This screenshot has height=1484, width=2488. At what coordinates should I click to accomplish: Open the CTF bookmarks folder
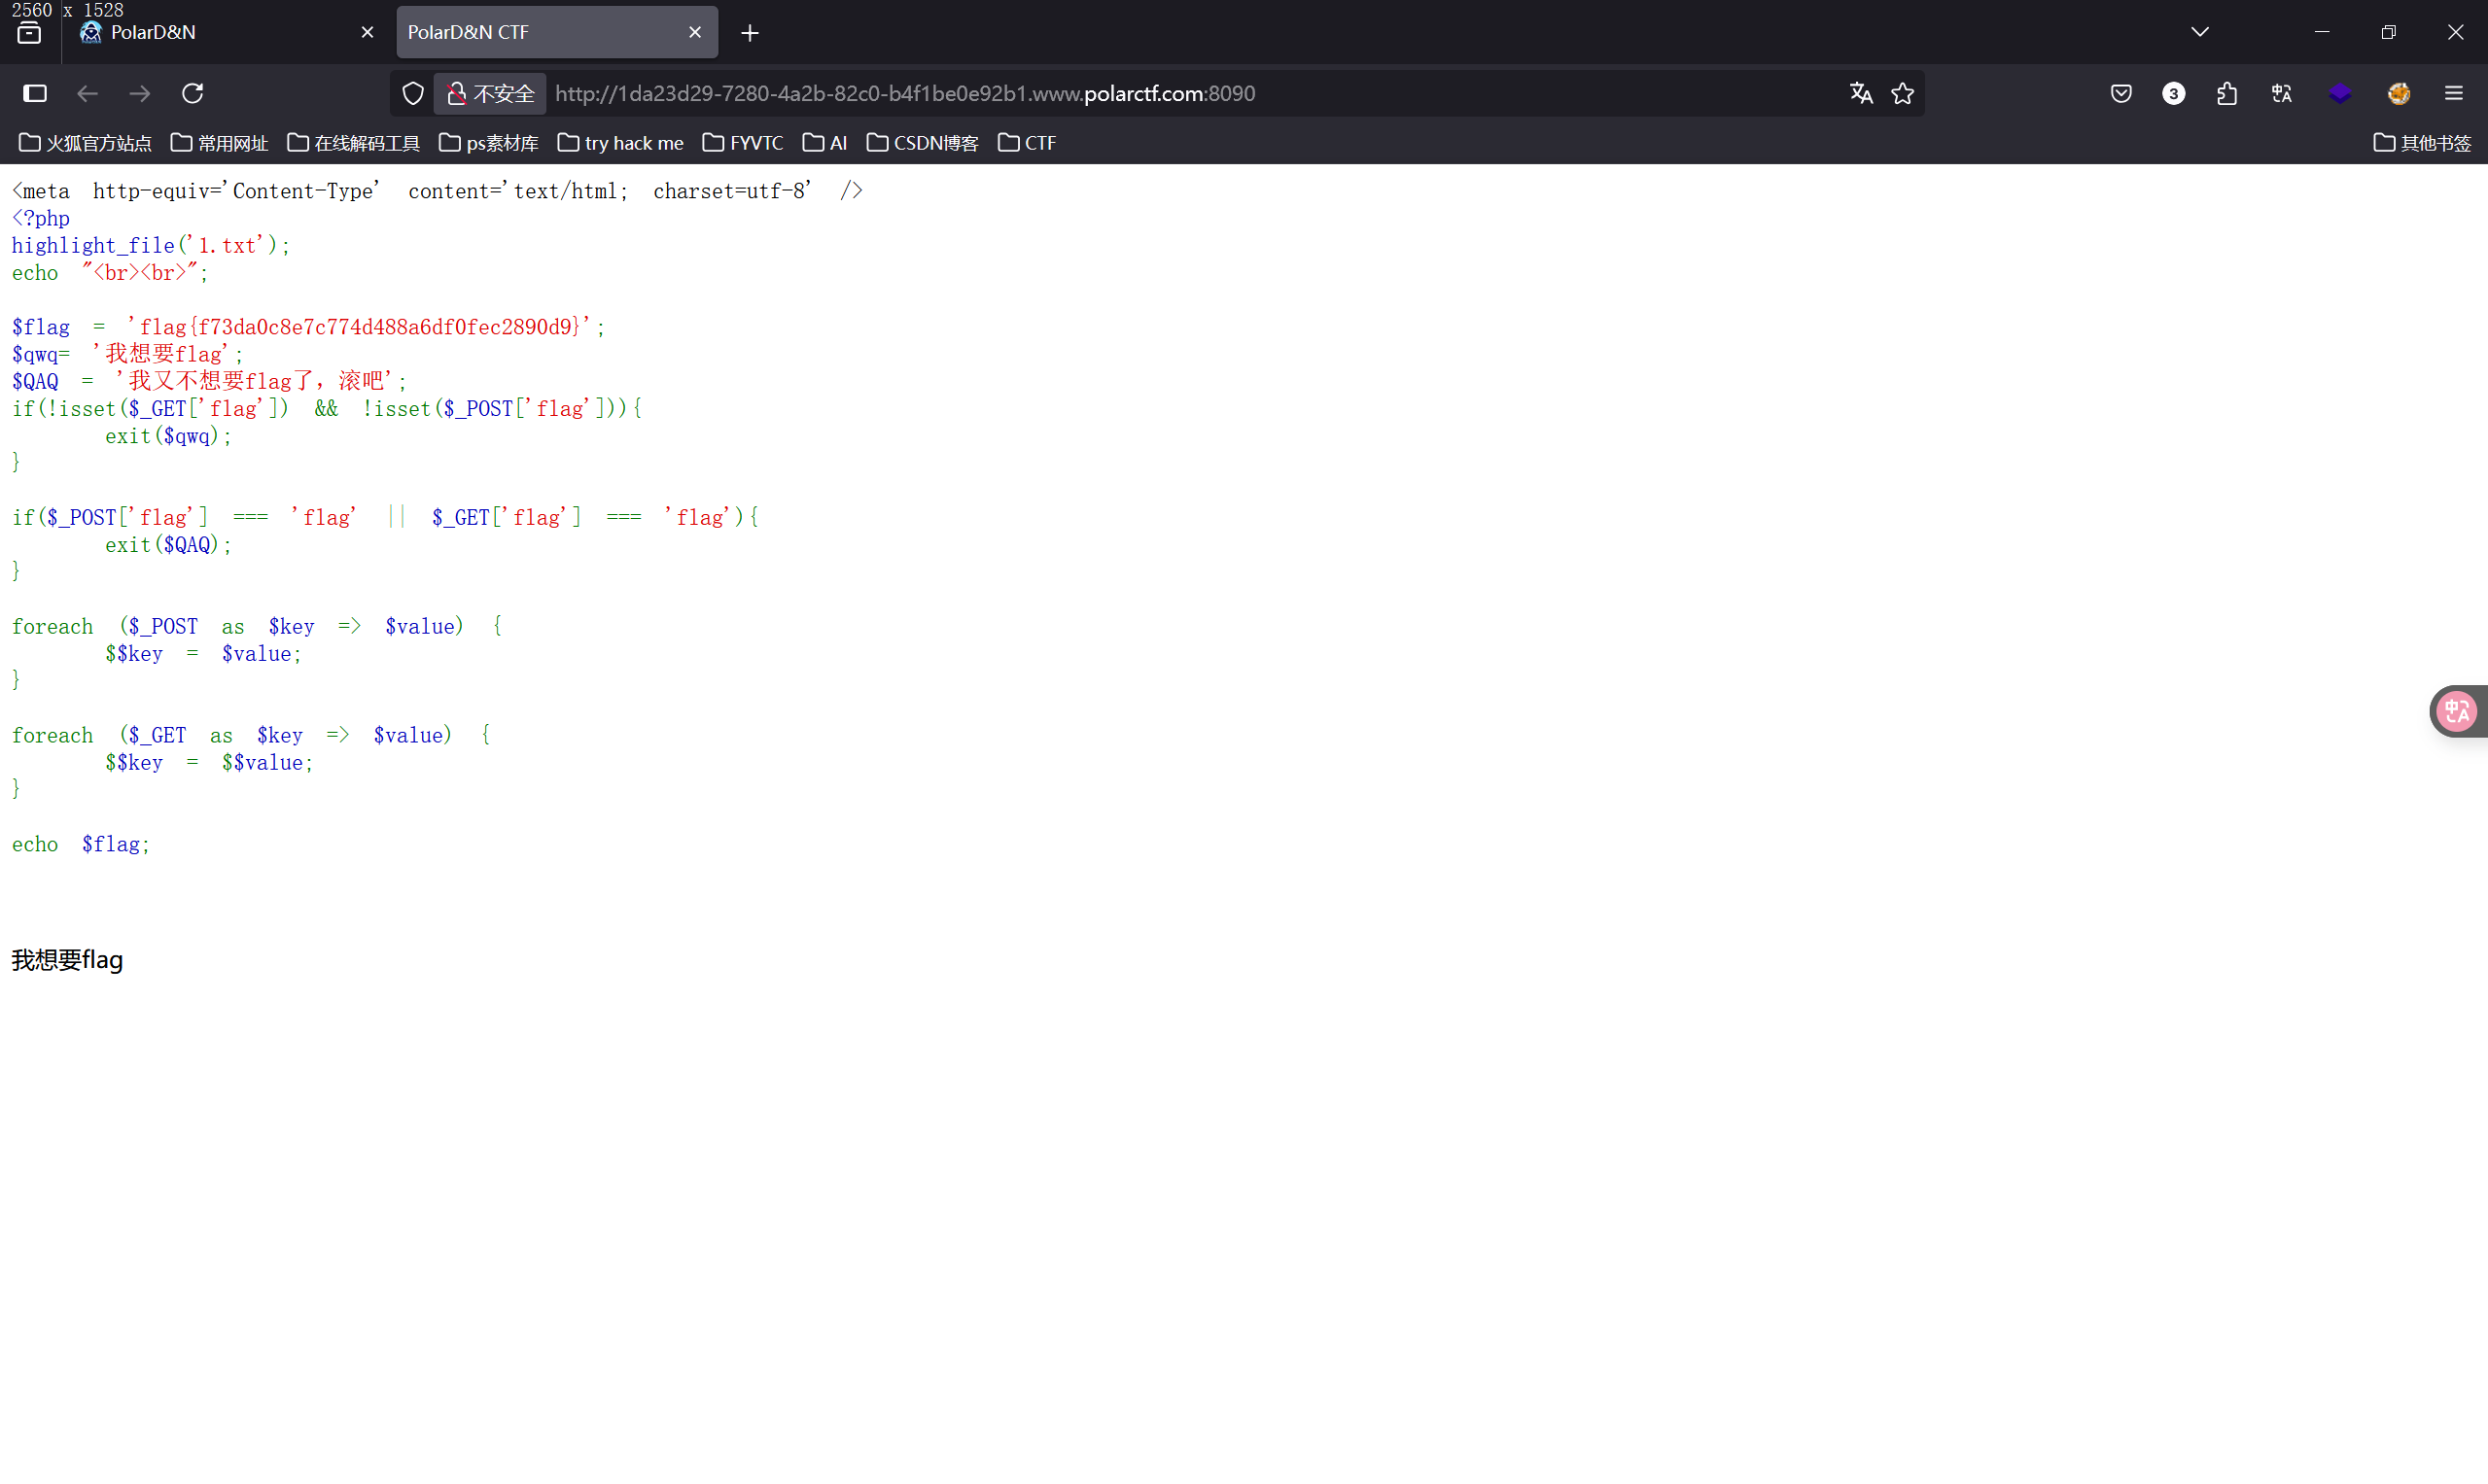click(1028, 143)
